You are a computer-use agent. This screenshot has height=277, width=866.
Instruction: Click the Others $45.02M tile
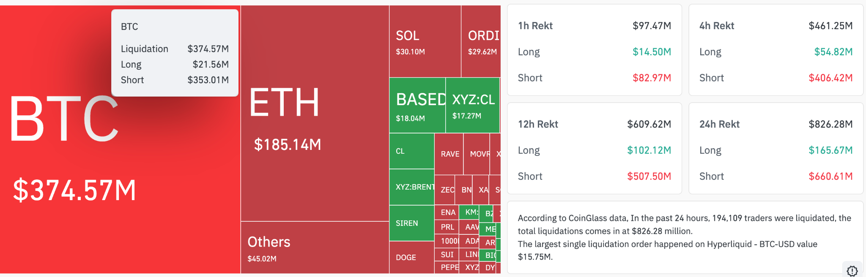tap(315, 247)
